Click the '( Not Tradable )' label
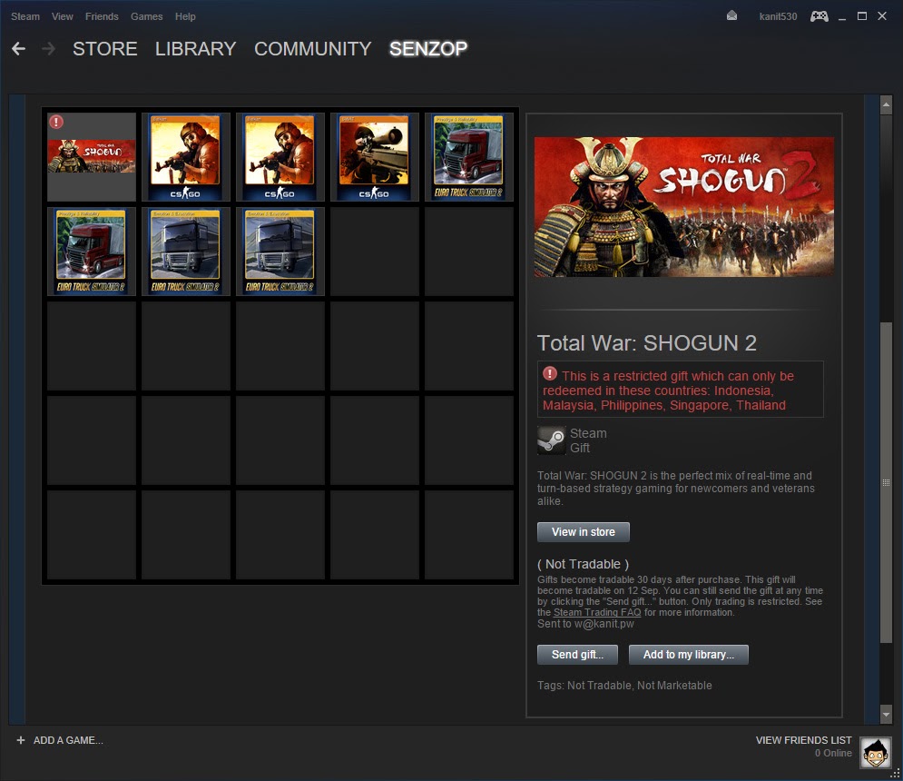The image size is (903, 781). (x=583, y=564)
